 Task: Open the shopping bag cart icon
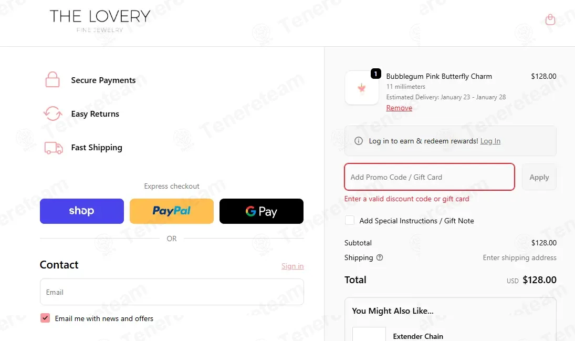550,19
